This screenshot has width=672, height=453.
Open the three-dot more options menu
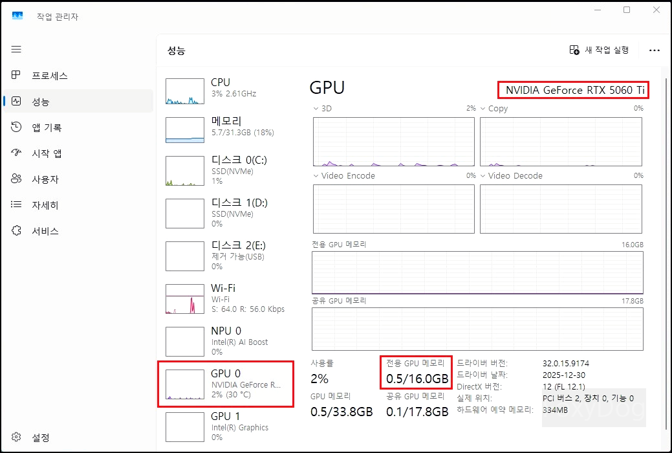click(654, 50)
